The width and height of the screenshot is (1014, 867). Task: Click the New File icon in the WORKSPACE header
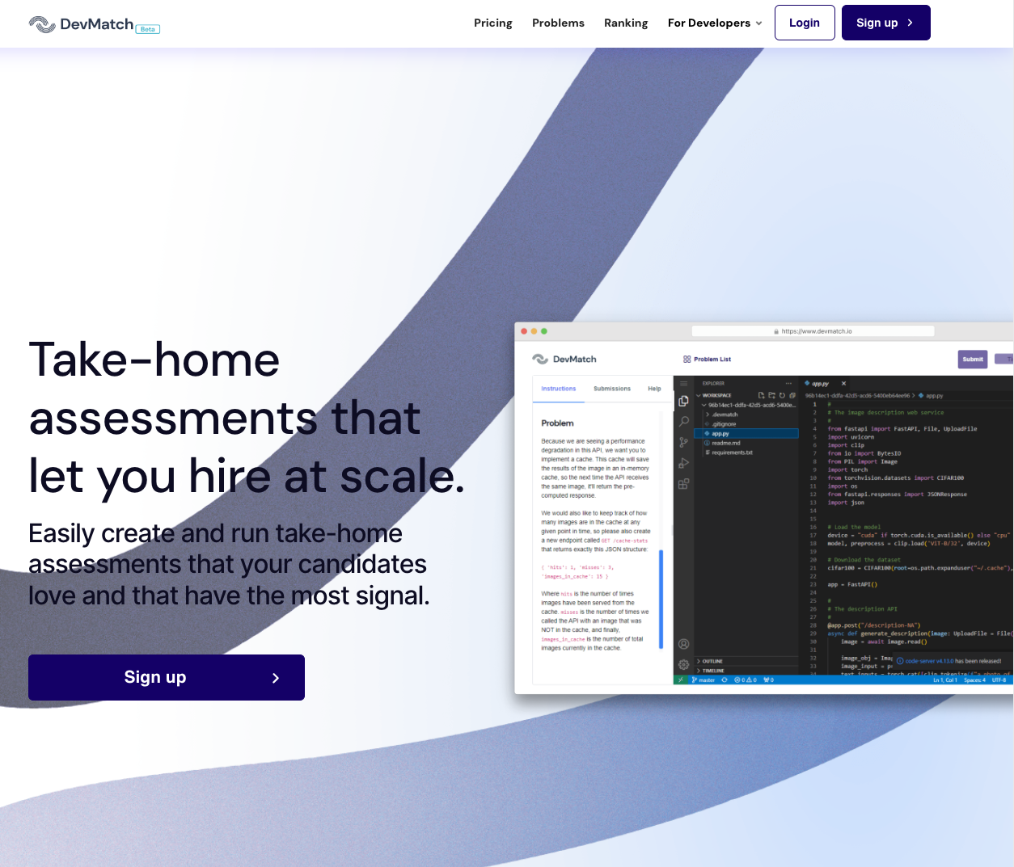click(x=761, y=396)
